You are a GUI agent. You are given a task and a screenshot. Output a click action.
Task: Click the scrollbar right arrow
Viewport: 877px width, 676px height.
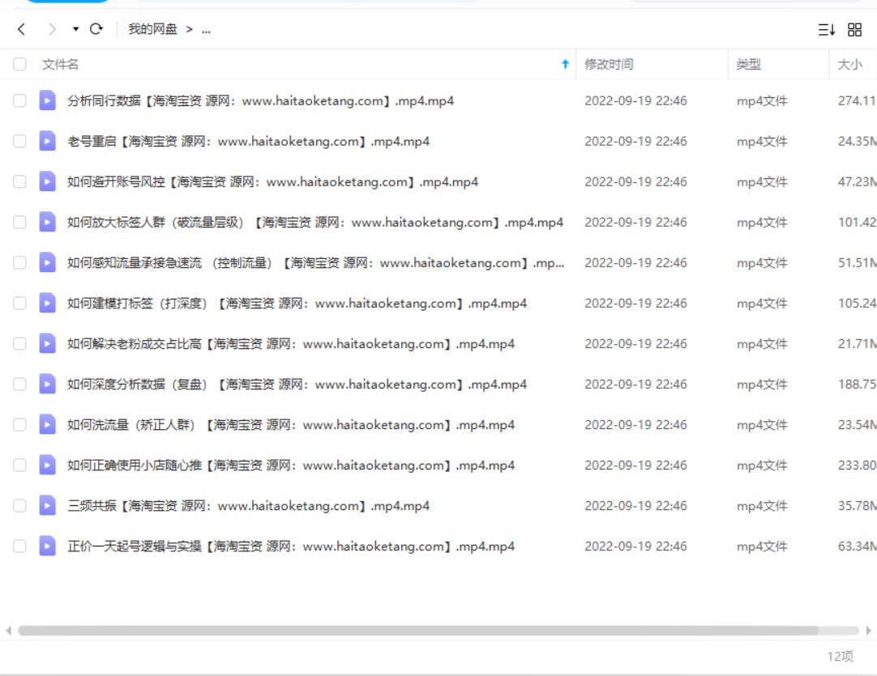click(x=868, y=630)
